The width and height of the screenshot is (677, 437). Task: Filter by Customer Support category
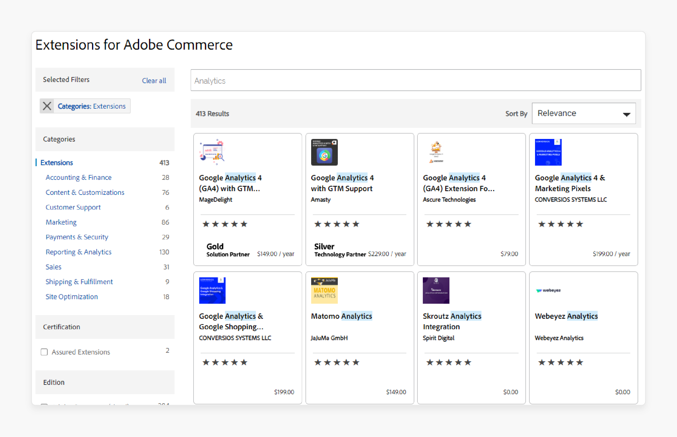pyautogui.click(x=73, y=207)
